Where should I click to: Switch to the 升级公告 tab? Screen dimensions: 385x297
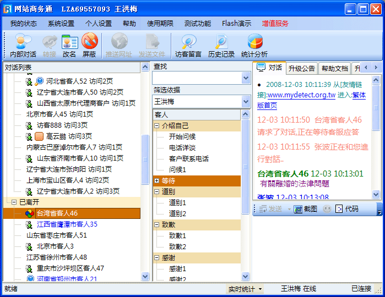pyautogui.click(x=301, y=68)
